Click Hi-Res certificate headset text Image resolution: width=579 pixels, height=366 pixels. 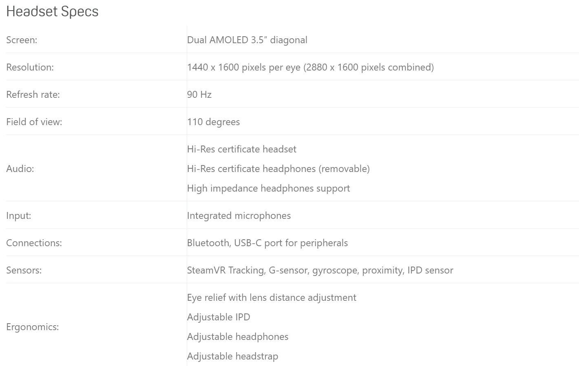(x=242, y=149)
